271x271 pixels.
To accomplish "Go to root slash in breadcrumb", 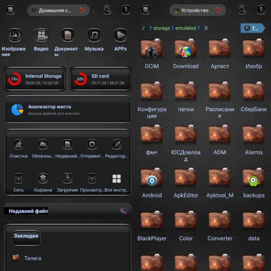I will pos(143,28).
